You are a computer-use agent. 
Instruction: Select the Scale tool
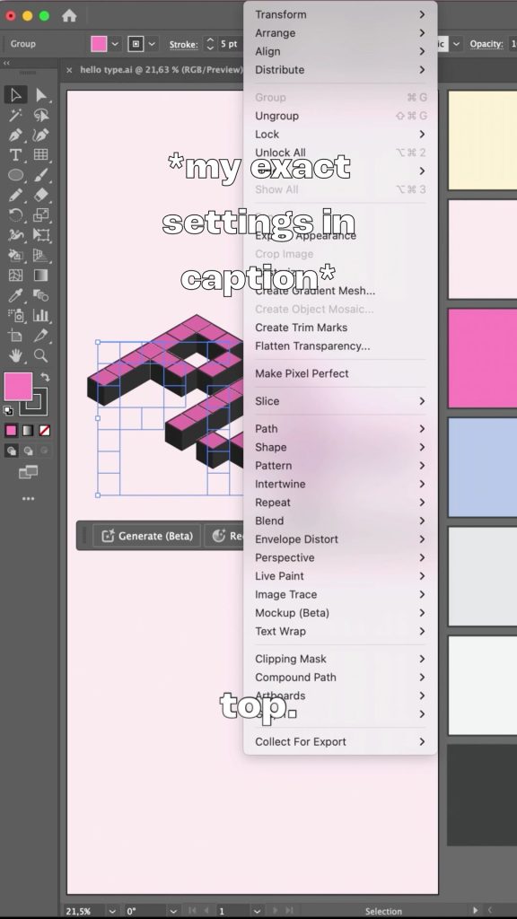[x=40, y=215]
